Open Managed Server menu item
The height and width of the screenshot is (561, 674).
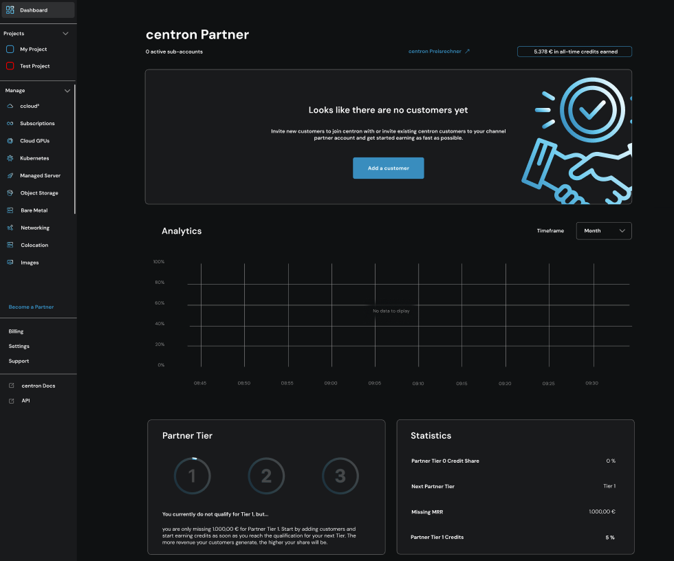40,176
